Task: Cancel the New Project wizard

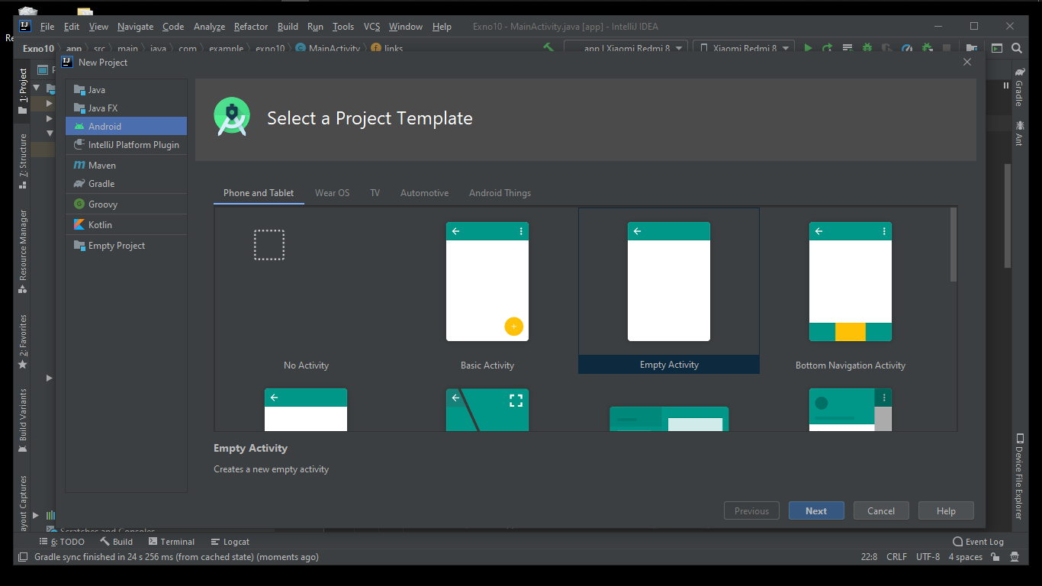Action: point(881,510)
